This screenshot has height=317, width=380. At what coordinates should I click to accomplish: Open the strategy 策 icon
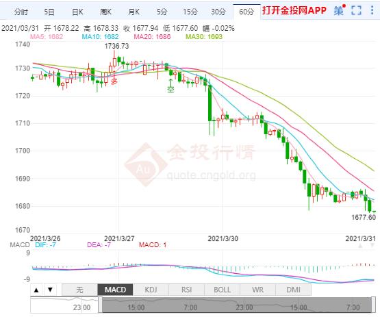(340, 10)
